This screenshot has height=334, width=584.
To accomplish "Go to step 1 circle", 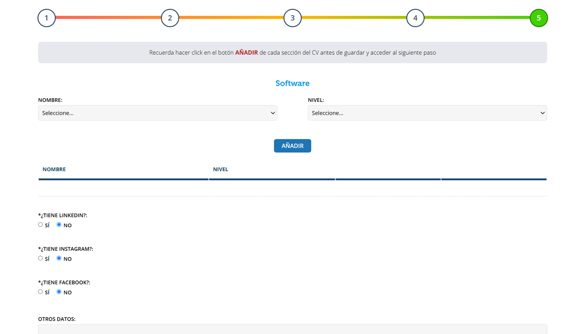I will click(x=47, y=18).
